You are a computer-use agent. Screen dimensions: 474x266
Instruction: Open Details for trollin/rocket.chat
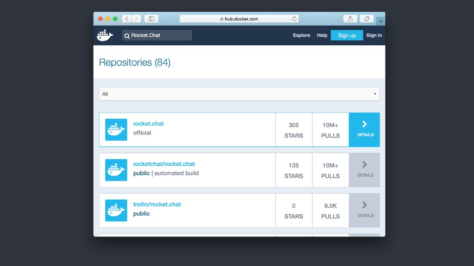pos(364,211)
